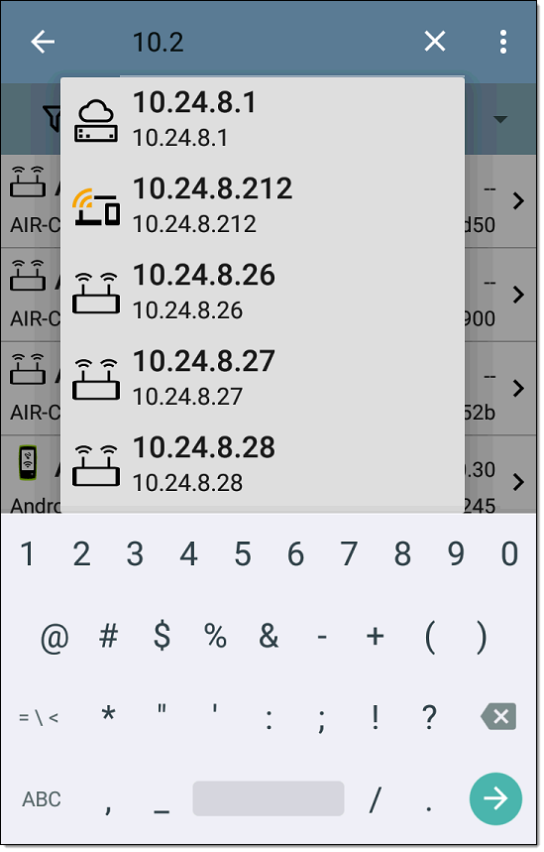The width and height of the screenshot is (544, 852).
Task: Clear the search text with X icon
Action: coord(434,42)
